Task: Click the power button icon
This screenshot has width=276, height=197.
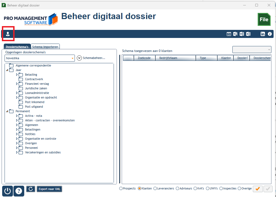Action: pos(8,191)
